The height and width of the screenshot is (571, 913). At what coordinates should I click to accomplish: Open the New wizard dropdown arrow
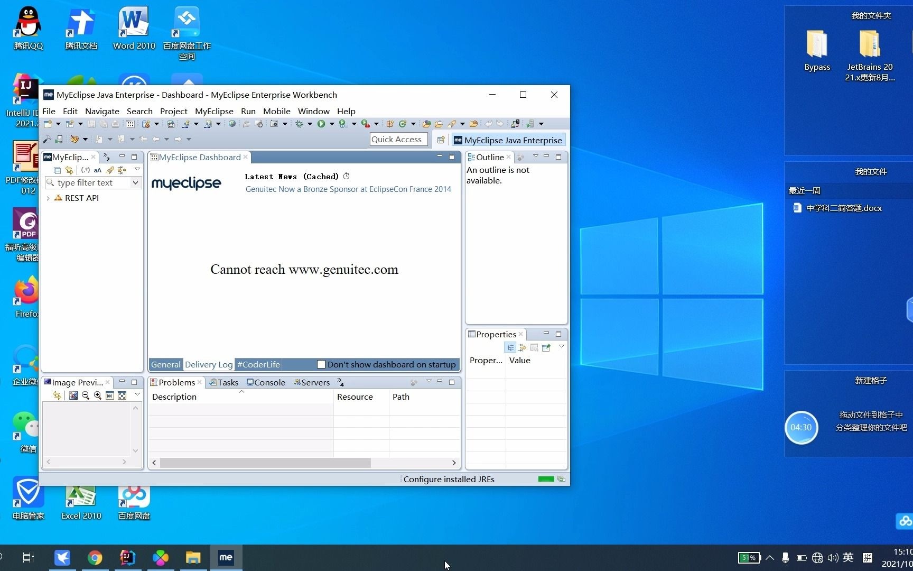tap(58, 124)
